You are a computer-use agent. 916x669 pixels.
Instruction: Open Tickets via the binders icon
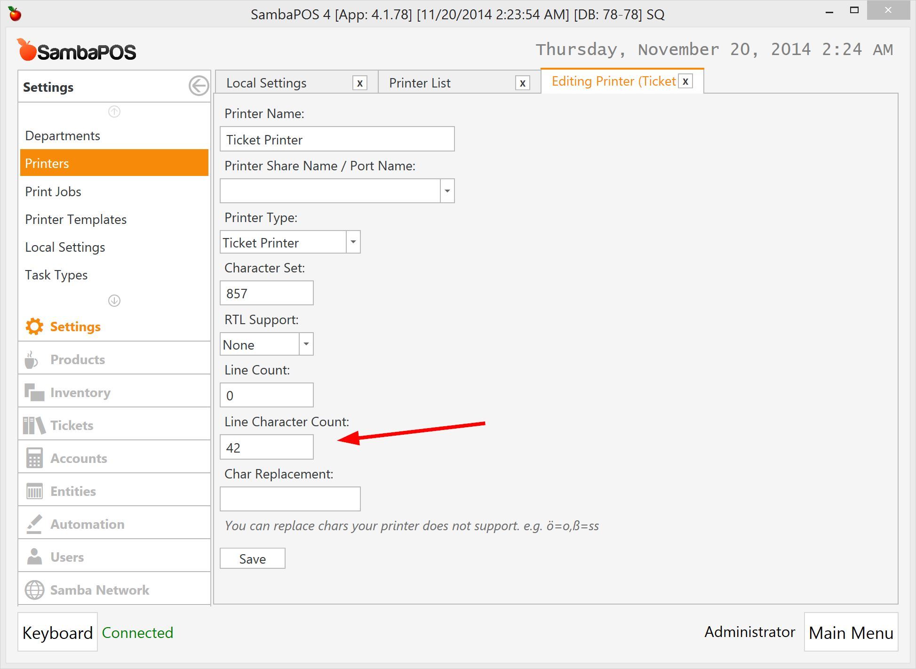coord(34,425)
